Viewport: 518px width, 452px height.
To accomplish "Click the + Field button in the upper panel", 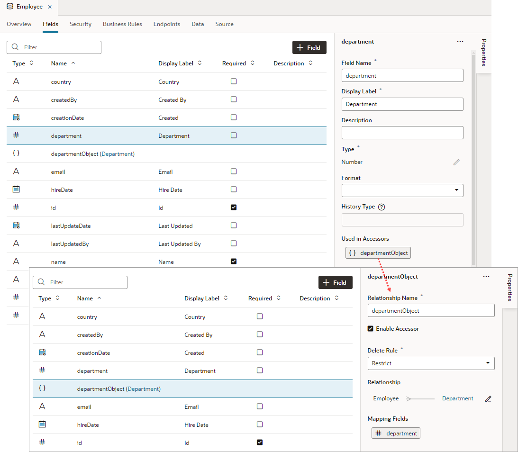I will pyautogui.click(x=309, y=47).
